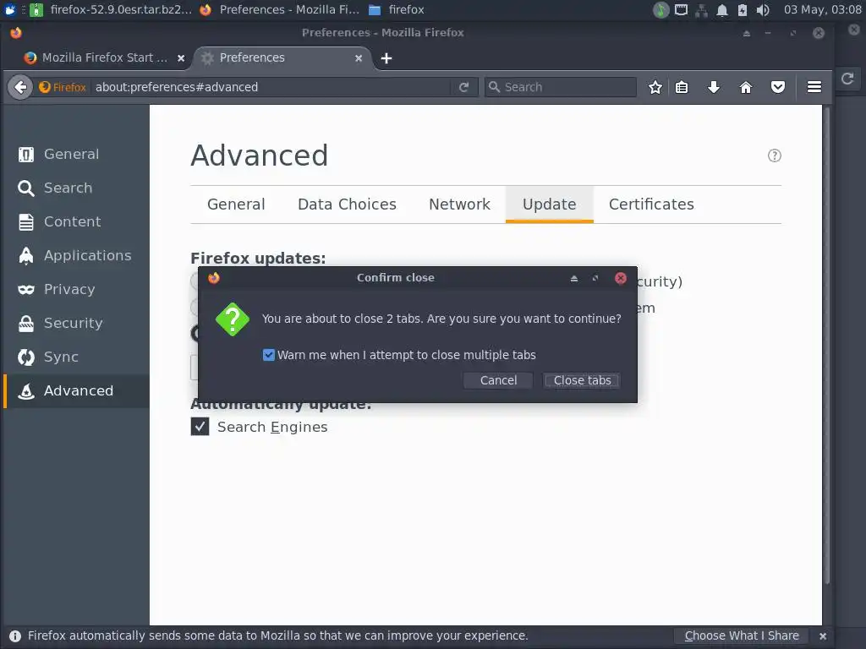Select Sync category in sidebar
The width and height of the screenshot is (866, 649).
(x=74, y=357)
